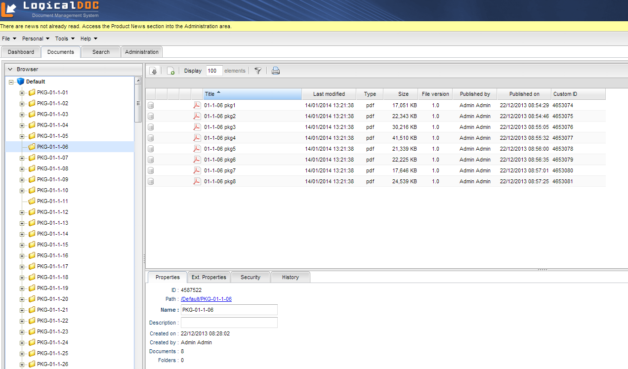Viewport: 628px width, 369px height.
Task: Click the PDF icon of 01-1-06 pkg6
Action: [197, 160]
